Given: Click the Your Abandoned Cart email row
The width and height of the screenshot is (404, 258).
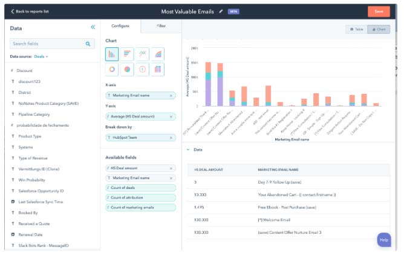Looking at the screenshot, I should (x=288, y=195).
